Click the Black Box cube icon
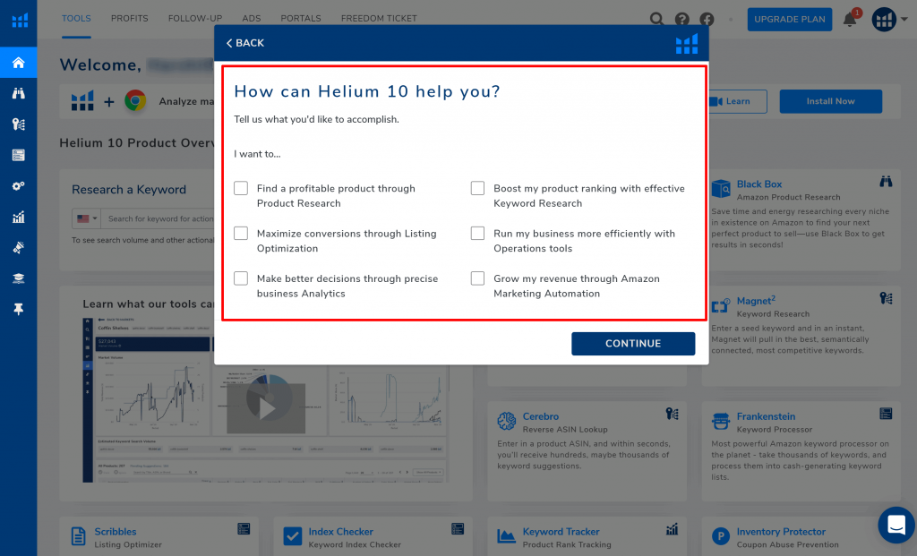This screenshot has width=917, height=556. pos(721,190)
